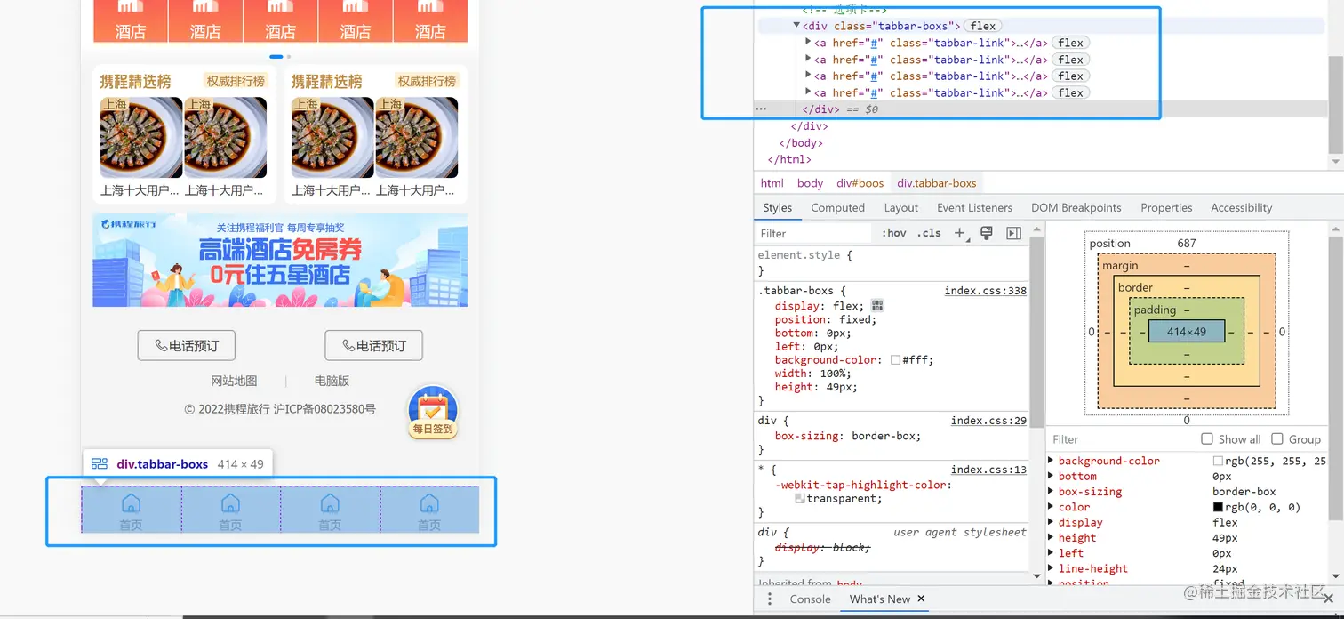Click the transparent tap-highlight color swatch
This screenshot has width=1344, height=619.
800,499
